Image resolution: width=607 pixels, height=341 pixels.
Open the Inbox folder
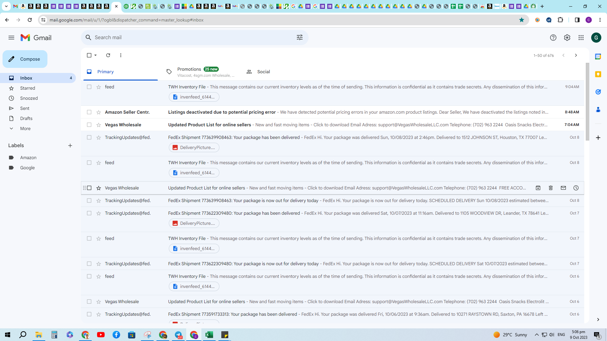(x=38, y=78)
